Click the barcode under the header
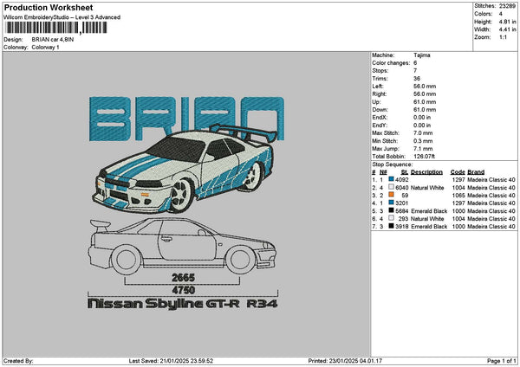The height and width of the screenshot is (367, 520). [55, 28]
